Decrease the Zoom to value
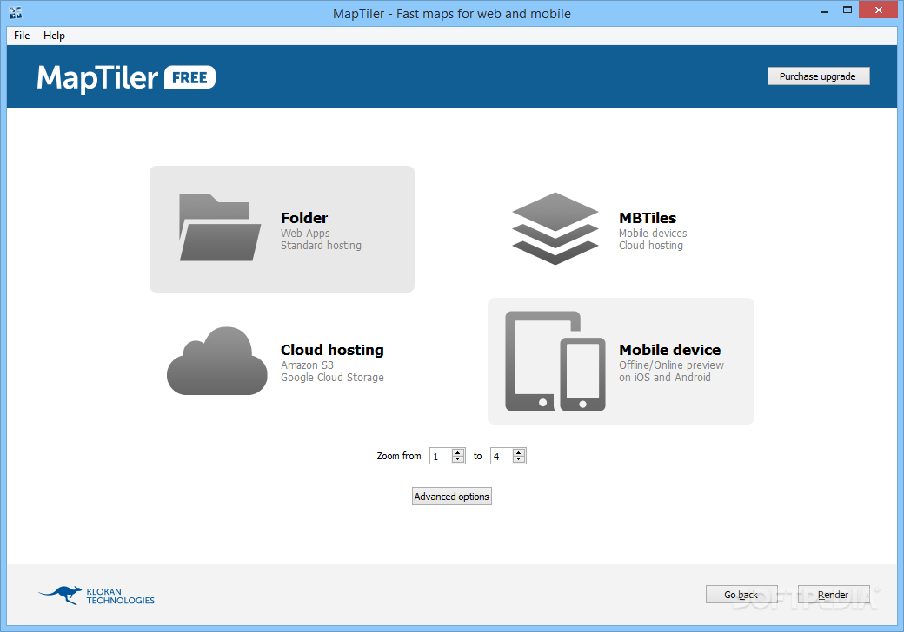Viewport: 904px width, 632px height. [x=519, y=459]
